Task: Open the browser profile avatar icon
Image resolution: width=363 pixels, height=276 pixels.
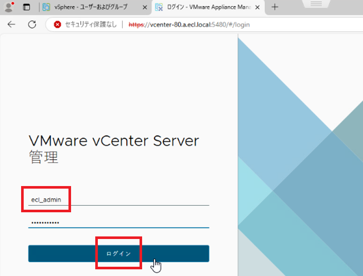Action: coord(9,7)
